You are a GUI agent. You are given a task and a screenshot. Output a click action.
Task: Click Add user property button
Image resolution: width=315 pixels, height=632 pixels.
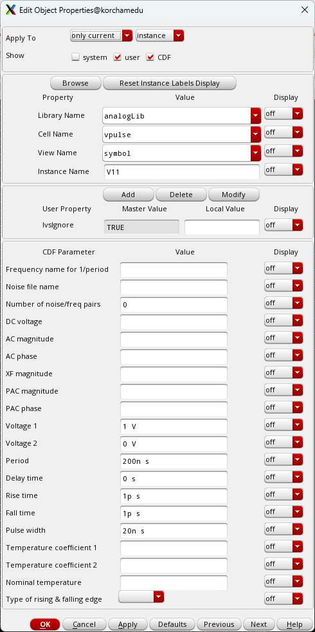pyautogui.click(x=129, y=195)
